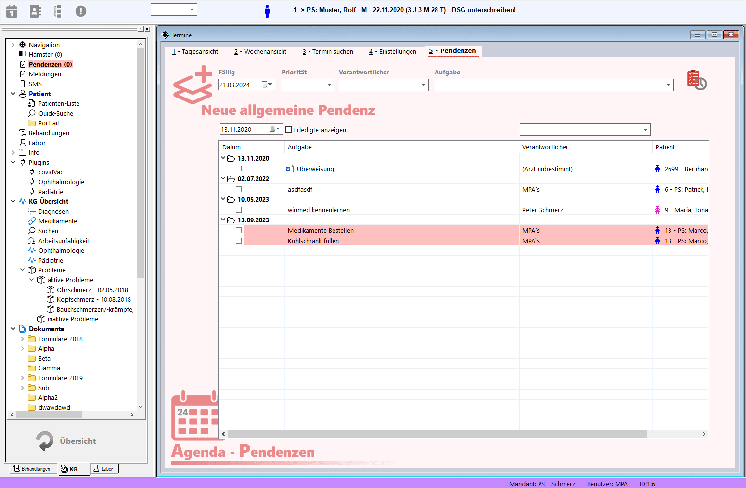This screenshot has height=488, width=746.
Task: Click the tree structure toolbar icon
Action: [58, 11]
